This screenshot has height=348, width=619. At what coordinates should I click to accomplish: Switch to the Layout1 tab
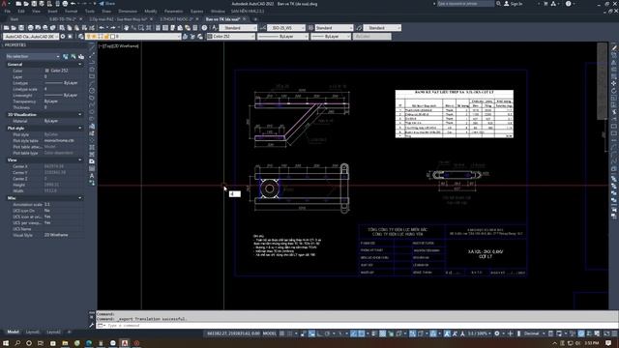click(x=33, y=333)
